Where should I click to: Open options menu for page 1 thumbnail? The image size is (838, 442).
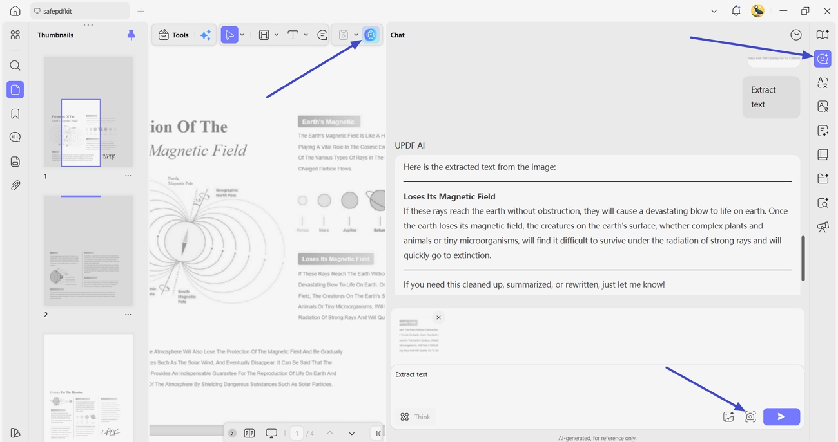point(128,176)
